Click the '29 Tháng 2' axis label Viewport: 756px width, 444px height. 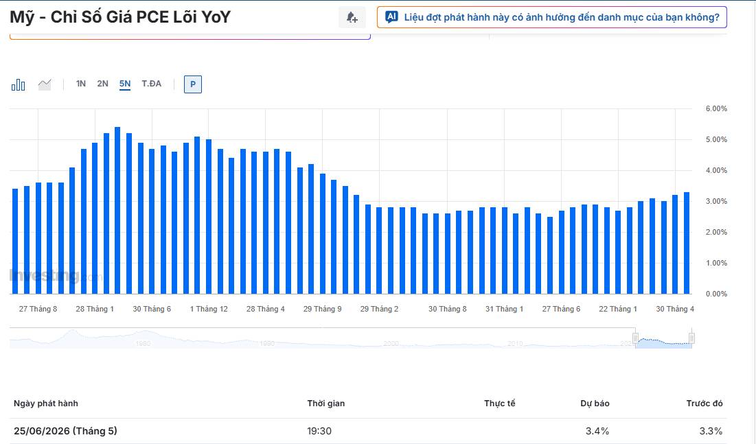pyautogui.click(x=380, y=309)
